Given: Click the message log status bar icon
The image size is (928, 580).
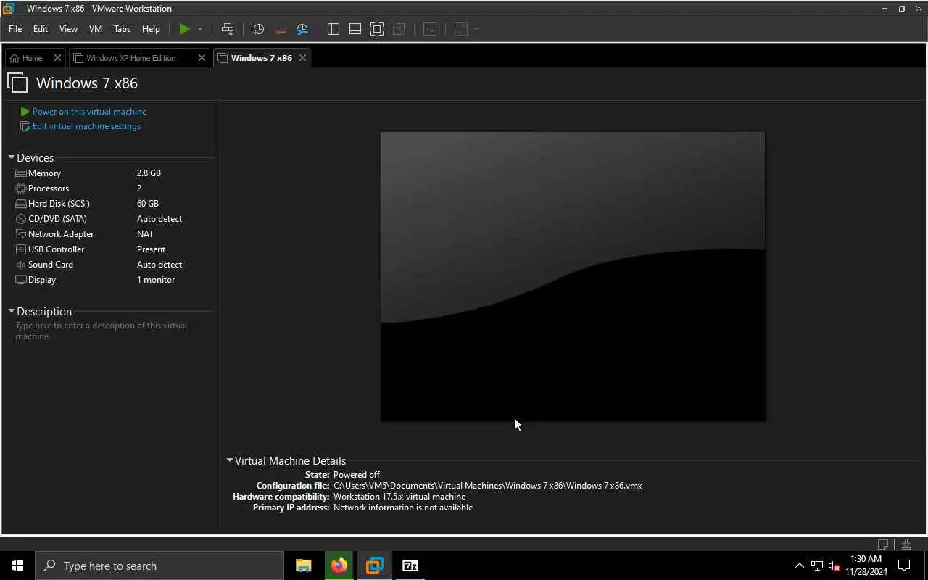Looking at the screenshot, I should pos(883,544).
